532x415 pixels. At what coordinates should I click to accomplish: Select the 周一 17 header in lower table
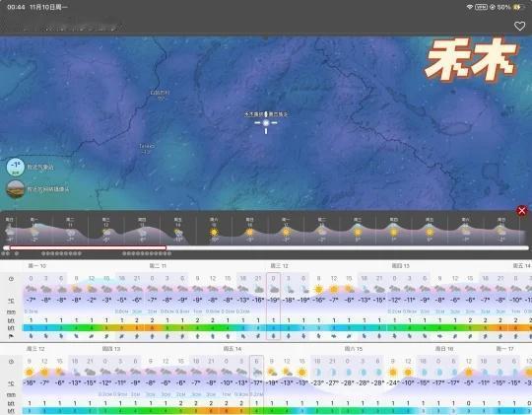(504, 349)
